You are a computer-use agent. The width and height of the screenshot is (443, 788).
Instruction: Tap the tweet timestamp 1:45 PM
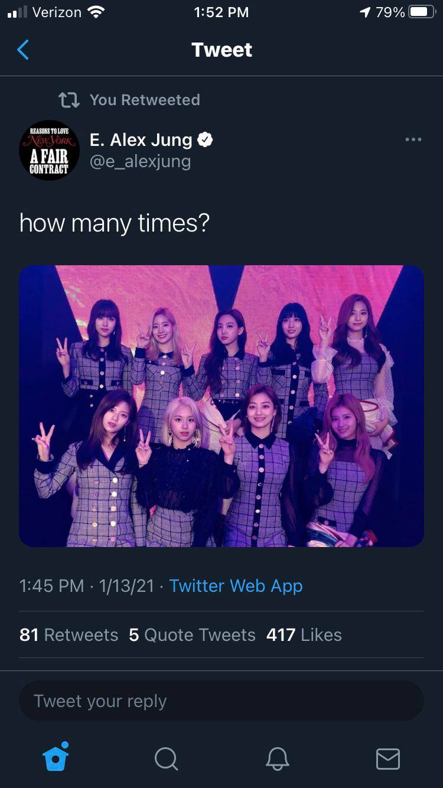51,586
